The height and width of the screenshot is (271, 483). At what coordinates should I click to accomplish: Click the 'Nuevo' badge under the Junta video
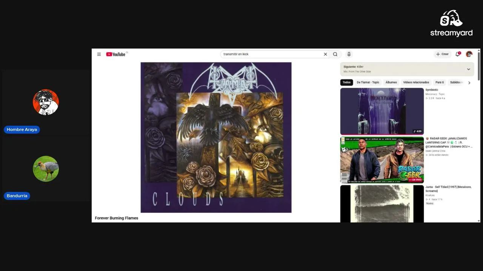point(430,204)
